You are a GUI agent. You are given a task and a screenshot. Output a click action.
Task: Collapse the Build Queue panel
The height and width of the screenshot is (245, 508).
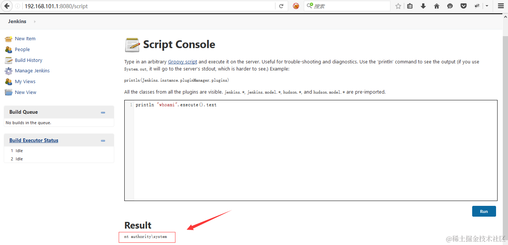coord(103,112)
